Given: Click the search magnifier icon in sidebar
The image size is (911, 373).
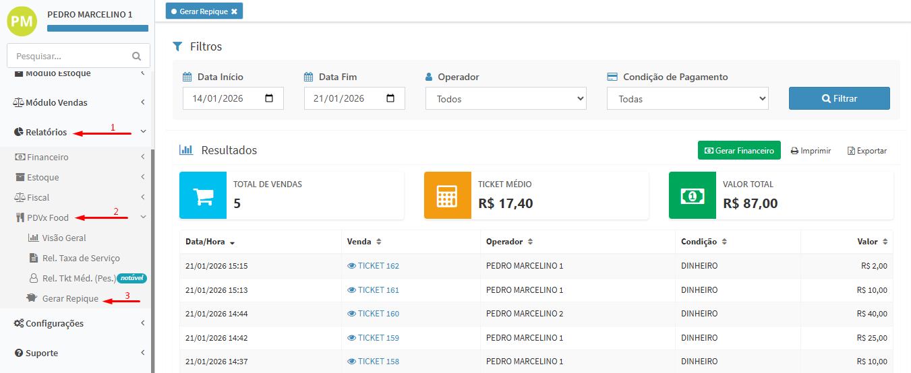Looking at the screenshot, I should coord(137,57).
